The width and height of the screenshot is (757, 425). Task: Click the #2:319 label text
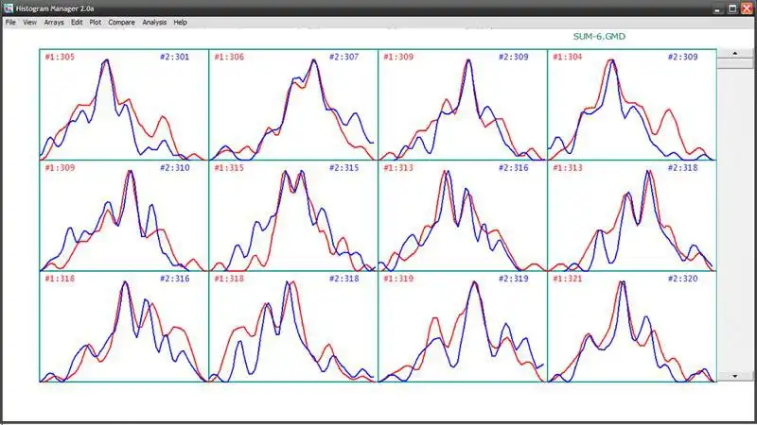point(514,279)
